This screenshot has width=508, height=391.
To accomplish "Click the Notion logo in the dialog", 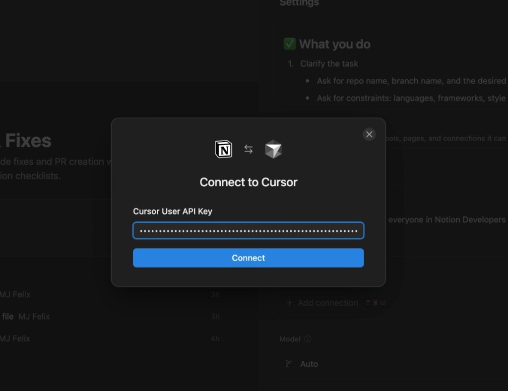I will click(x=223, y=149).
